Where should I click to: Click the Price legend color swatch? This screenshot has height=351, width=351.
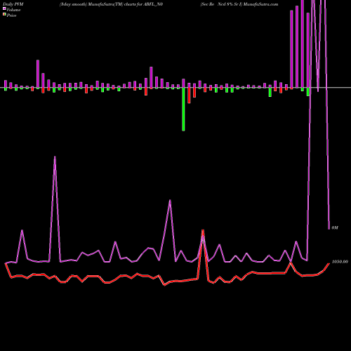click(x=4, y=15)
